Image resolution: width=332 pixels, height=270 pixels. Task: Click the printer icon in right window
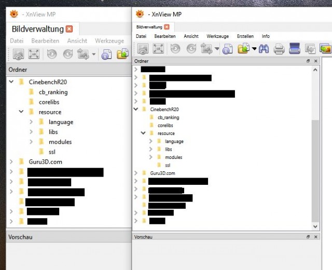(279, 49)
